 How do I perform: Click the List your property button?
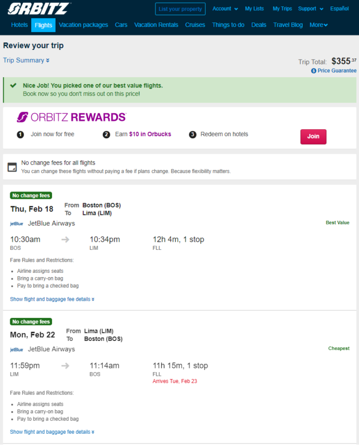point(181,9)
